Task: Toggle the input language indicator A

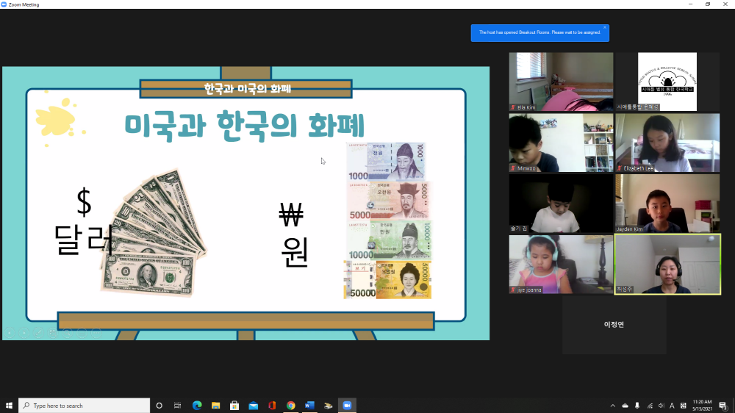Action: click(x=672, y=406)
